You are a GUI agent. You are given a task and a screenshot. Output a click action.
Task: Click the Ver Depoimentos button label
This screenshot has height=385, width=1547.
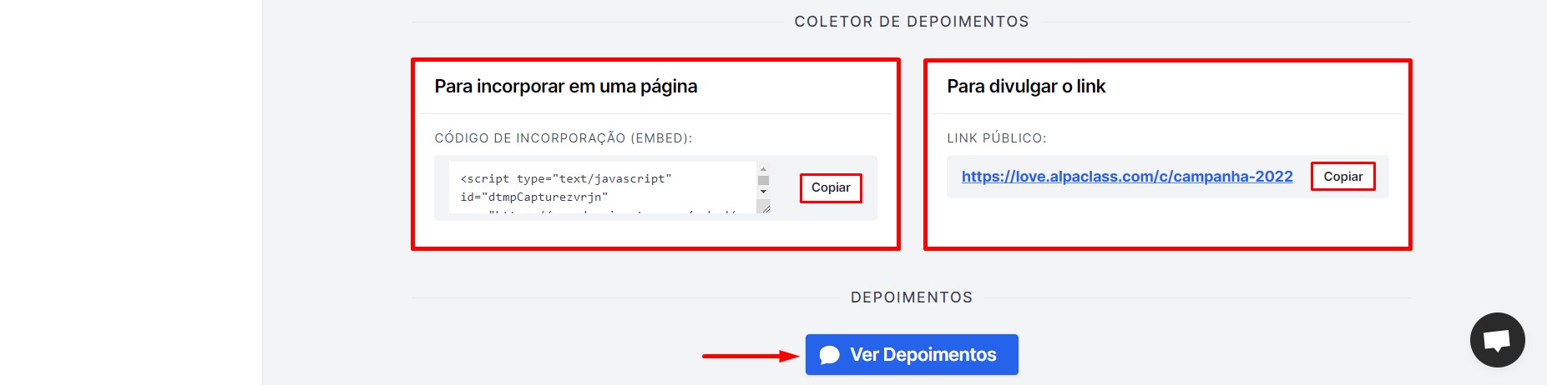923,355
